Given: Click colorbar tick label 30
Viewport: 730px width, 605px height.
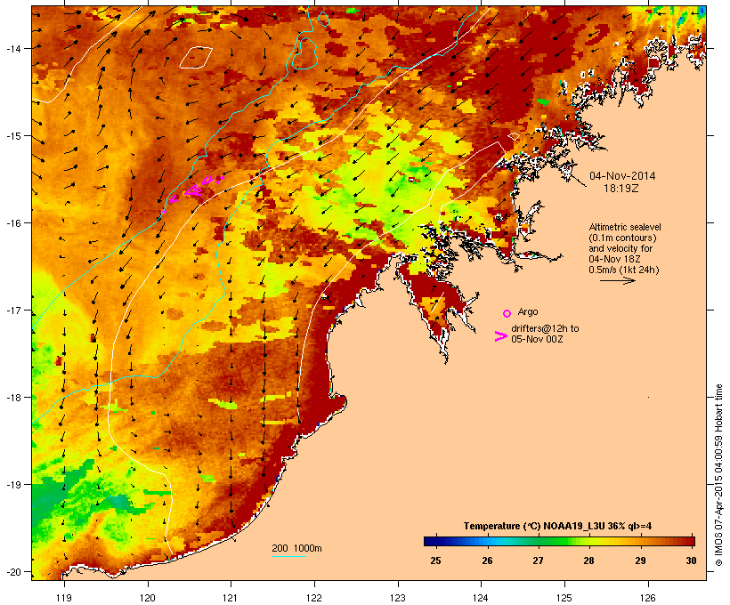Looking at the screenshot, I should tap(691, 561).
